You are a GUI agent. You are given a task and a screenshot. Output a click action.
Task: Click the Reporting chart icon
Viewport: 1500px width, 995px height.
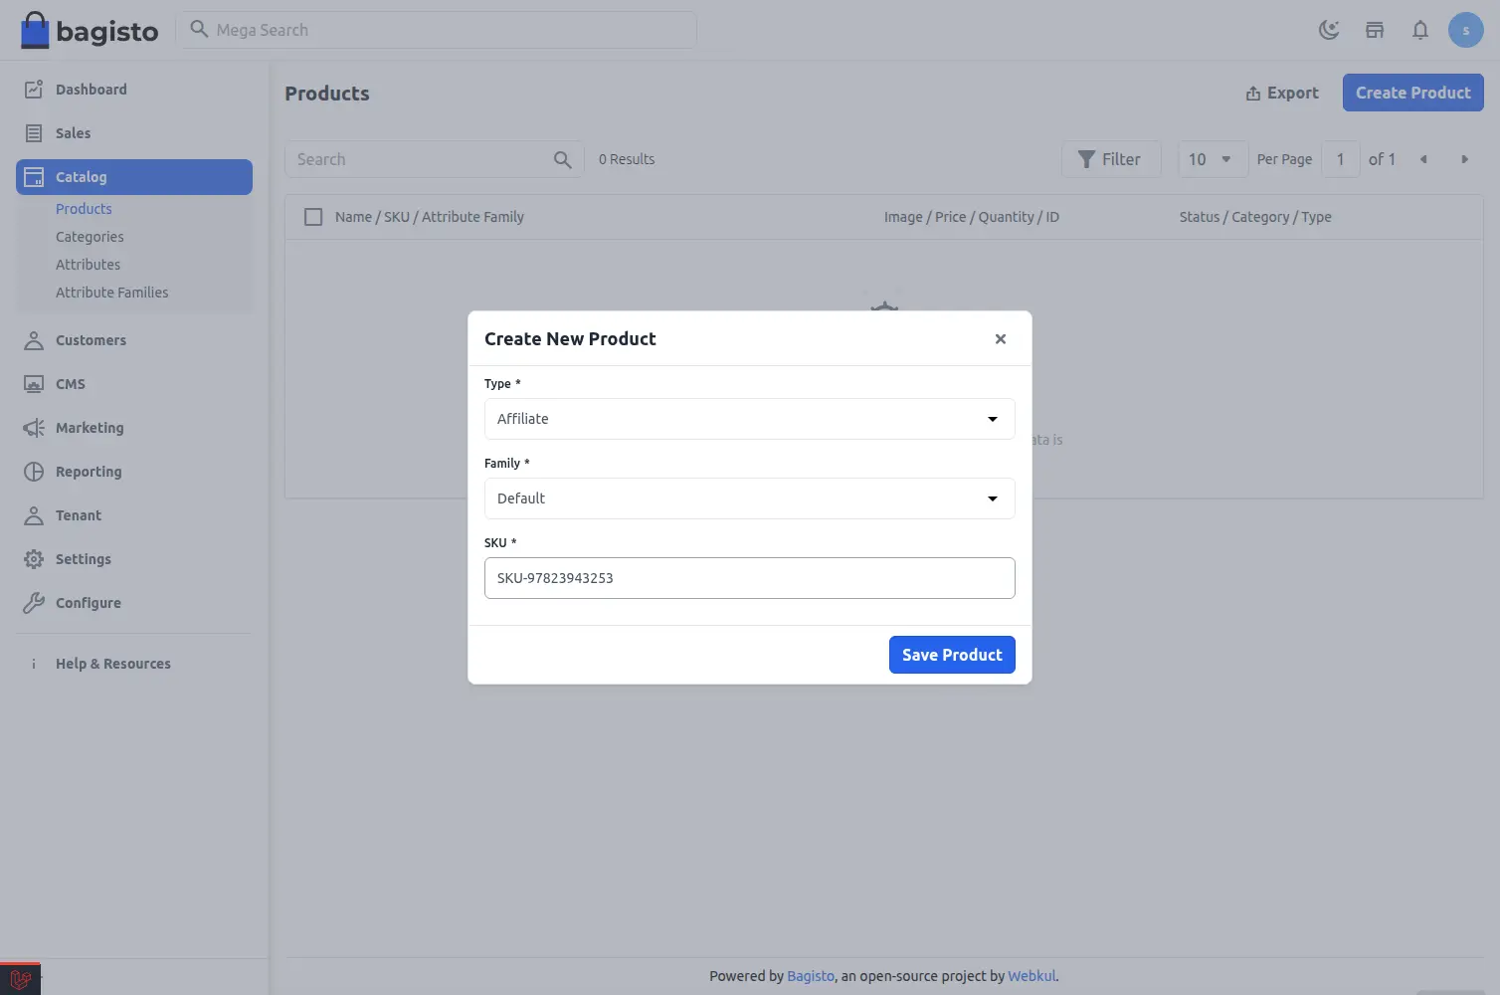click(34, 472)
